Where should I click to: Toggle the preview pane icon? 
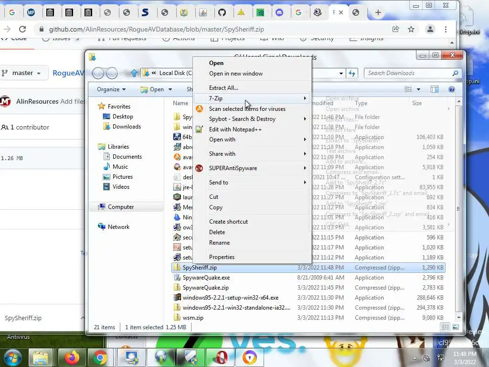pyautogui.click(x=435, y=89)
